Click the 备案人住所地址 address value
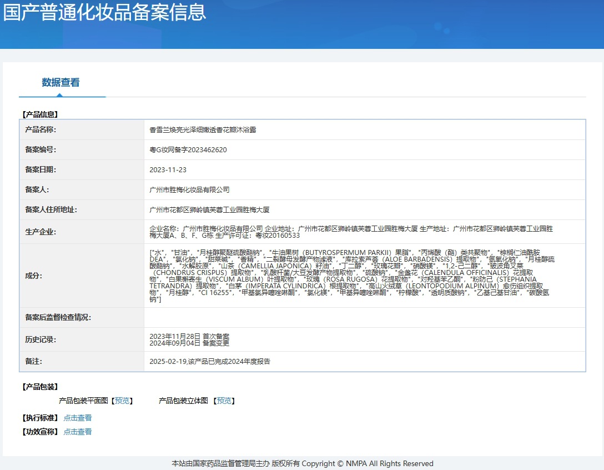604x470 pixels. tap(209, 210)
